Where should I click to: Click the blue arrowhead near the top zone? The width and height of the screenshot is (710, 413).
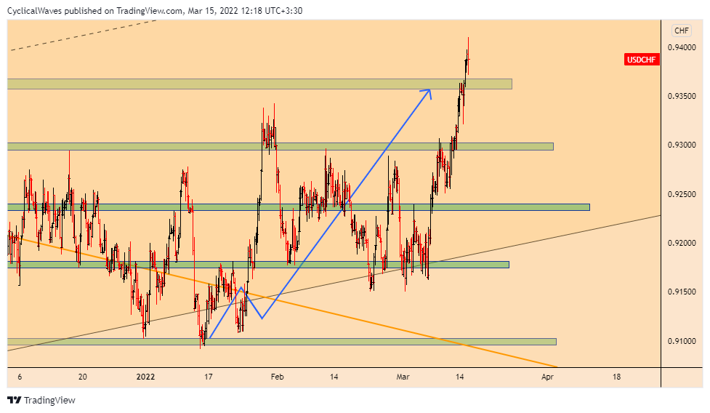(427, 92)
